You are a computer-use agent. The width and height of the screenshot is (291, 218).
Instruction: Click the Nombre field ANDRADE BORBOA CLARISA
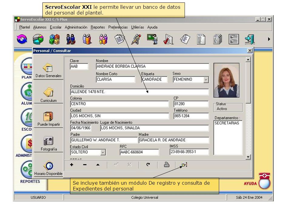click(x=152, y=66)
